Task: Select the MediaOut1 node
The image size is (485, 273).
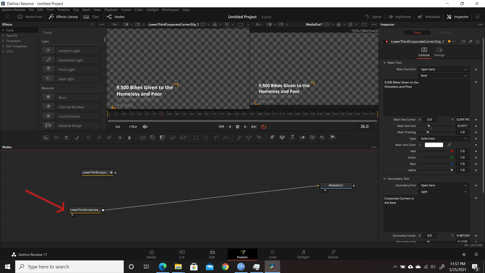Action: point(336,185)
